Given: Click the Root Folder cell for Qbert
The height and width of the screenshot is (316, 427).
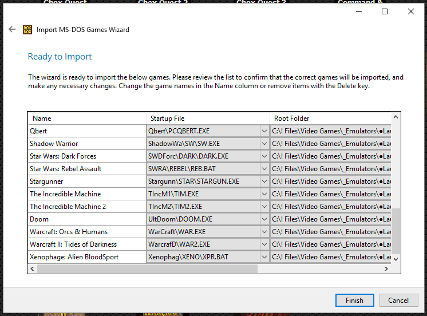Looking at the screenshot, I should (331, 131).
